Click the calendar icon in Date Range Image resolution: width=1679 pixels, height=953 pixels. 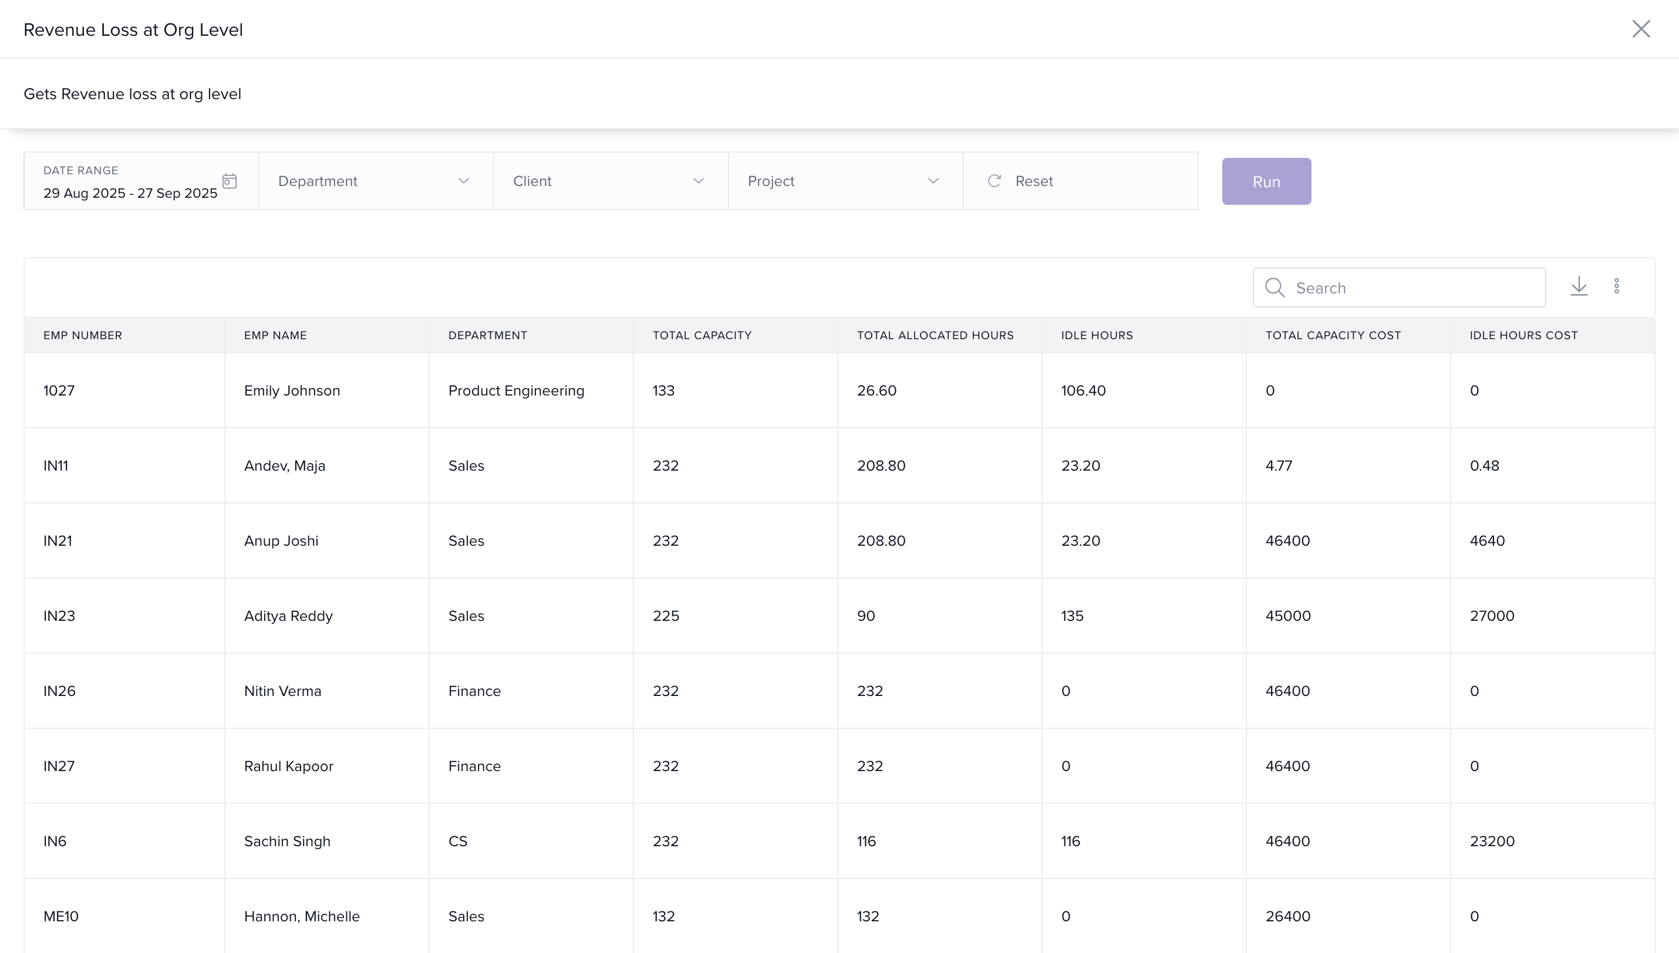(x=229, y=181)
